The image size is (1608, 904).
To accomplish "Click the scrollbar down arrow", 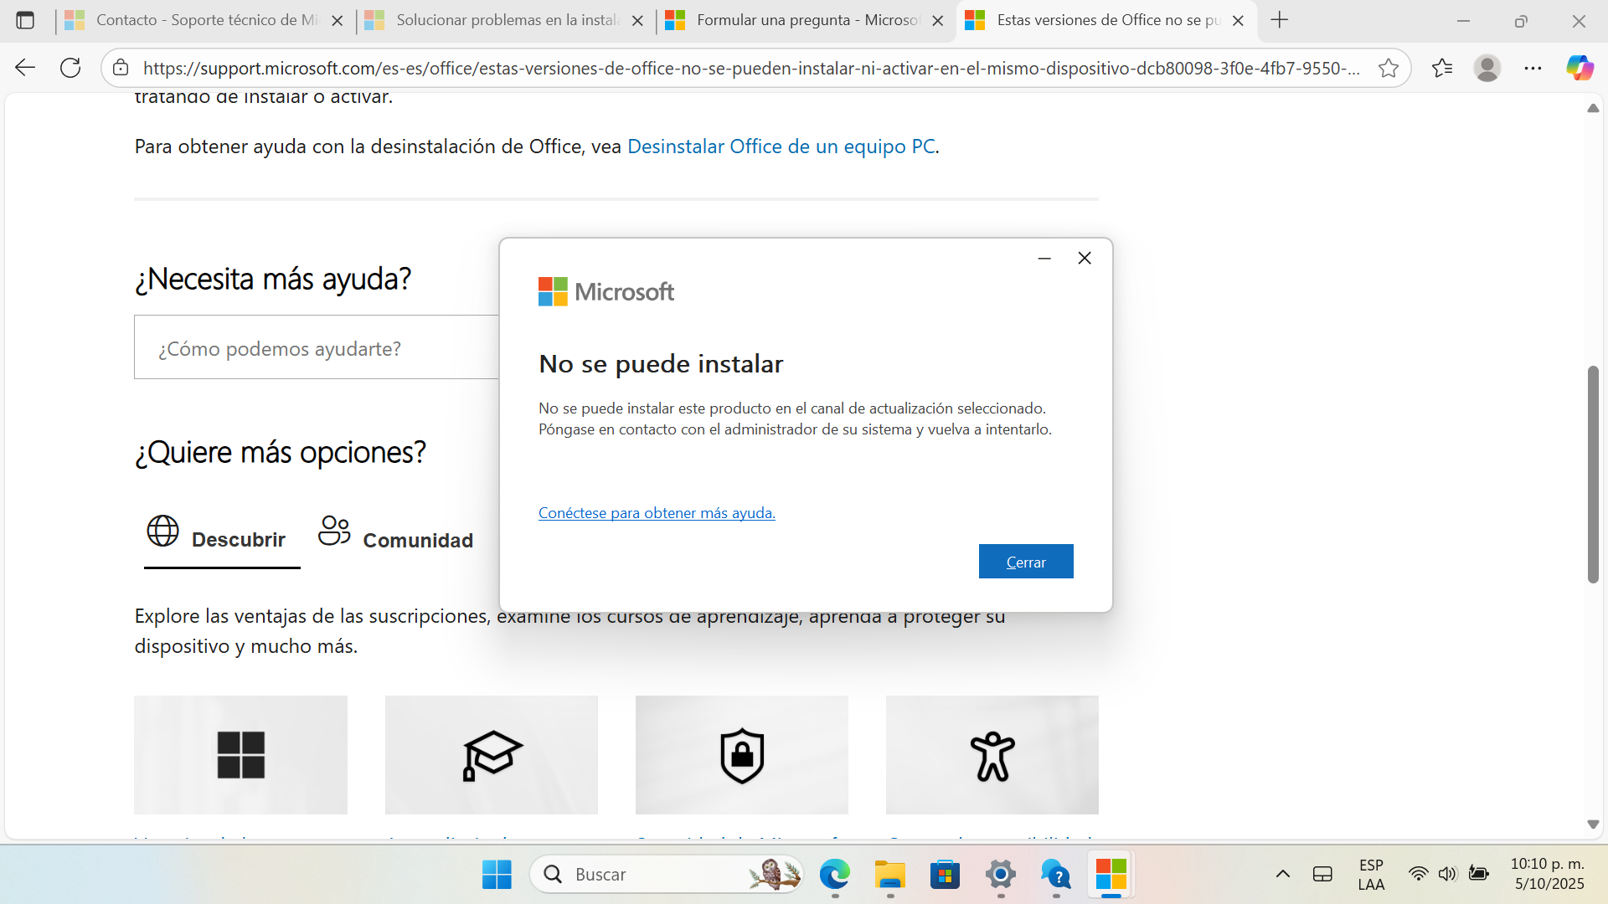I will point(1593,824).
